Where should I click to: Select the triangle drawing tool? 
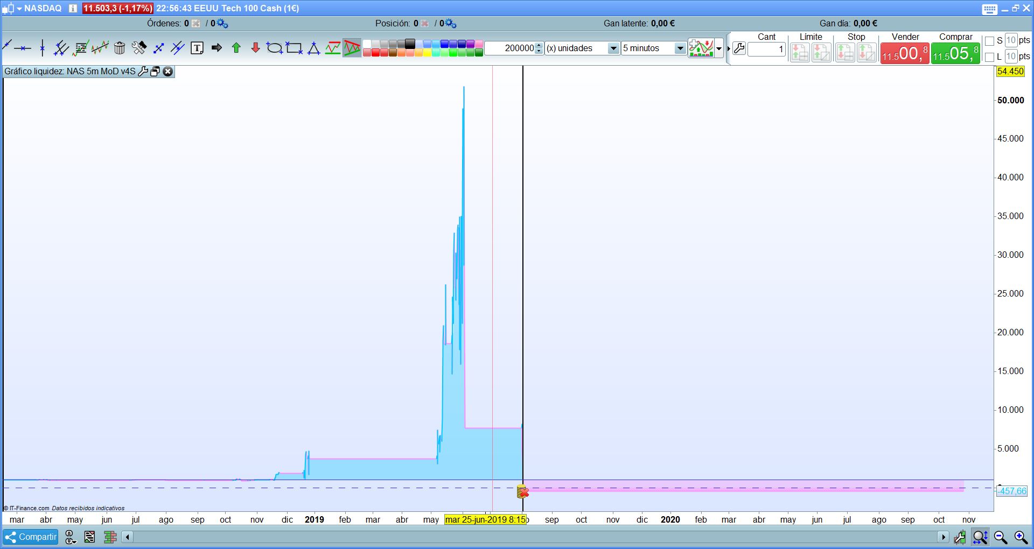[313, 48]
